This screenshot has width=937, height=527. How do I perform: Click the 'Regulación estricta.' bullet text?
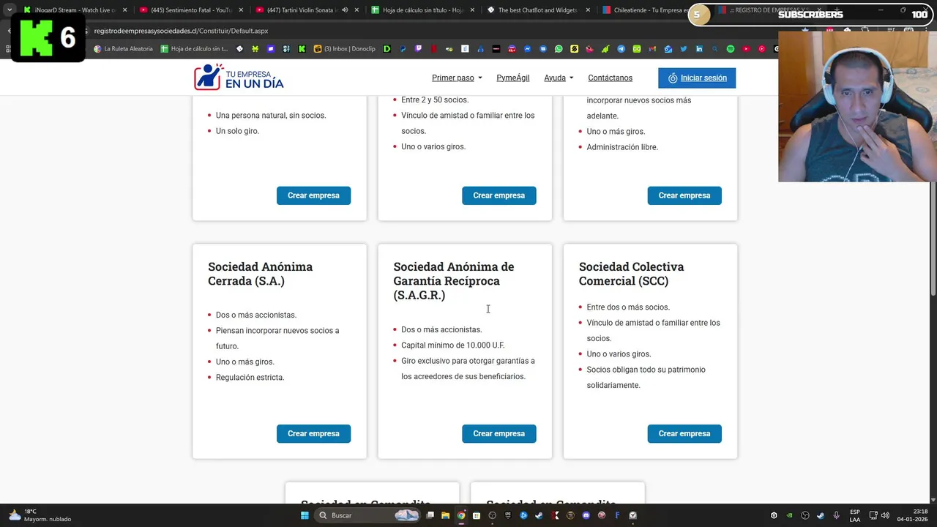coord(250,377)
